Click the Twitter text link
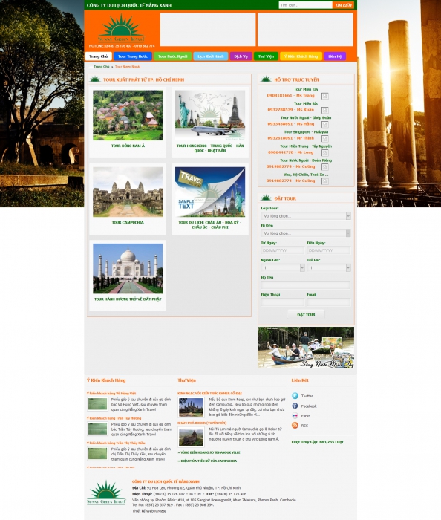Image resolution: width=441 pixels, height=520 pixels. tap(307, 396)
